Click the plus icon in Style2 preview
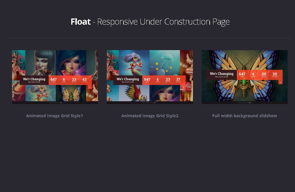295x192 pixels. pos(183,87)
